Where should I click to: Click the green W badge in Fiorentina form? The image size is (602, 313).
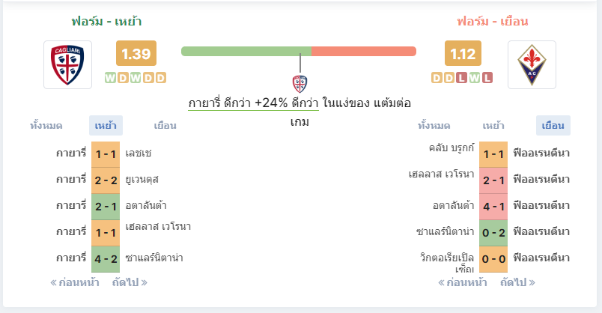tap(475, 78)
